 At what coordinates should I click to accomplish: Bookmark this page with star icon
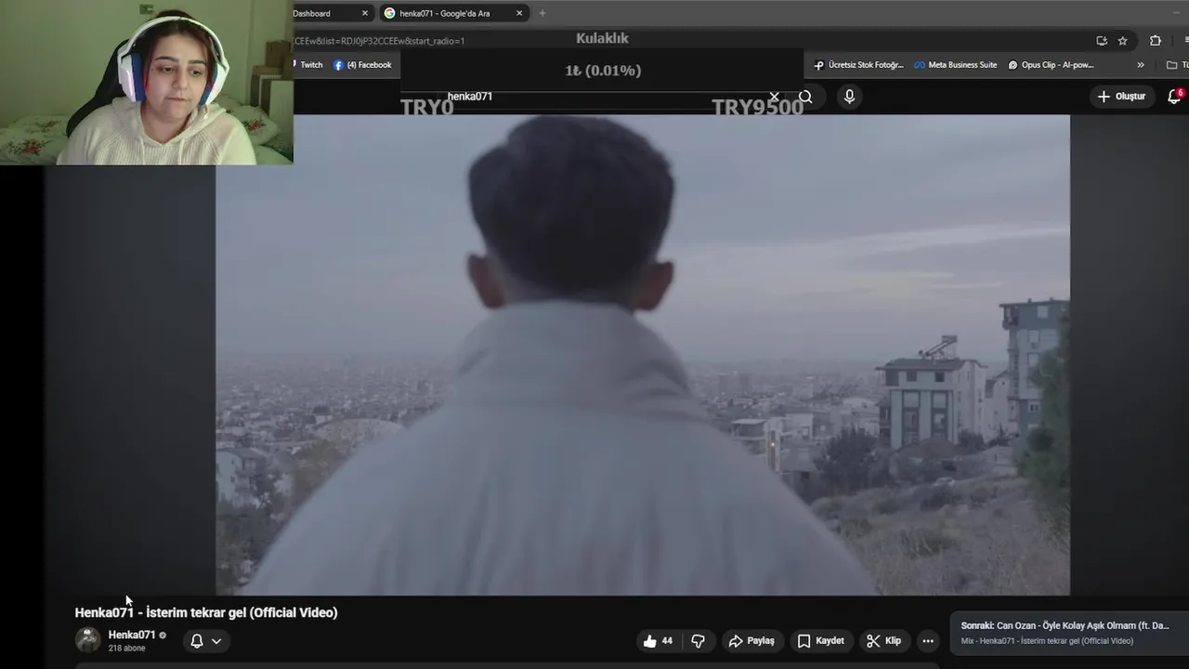pyautogui.click(x=1122, y=41)
